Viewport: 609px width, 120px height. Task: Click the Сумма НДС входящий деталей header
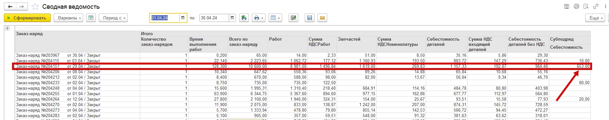pos(487,44)
